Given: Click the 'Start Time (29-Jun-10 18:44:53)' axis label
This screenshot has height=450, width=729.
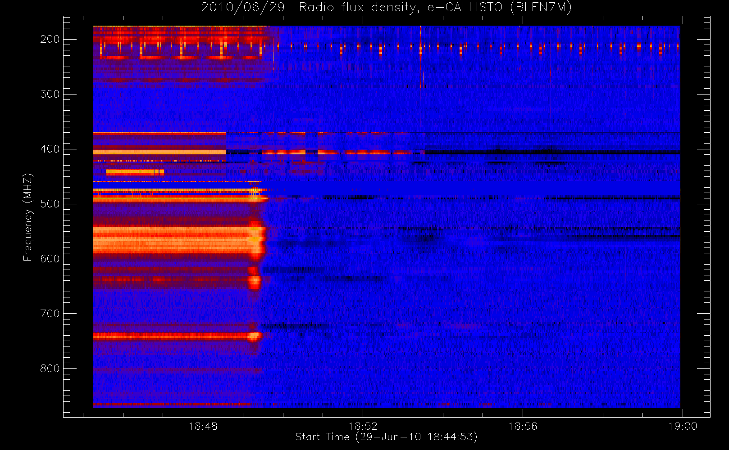Looking at the screenshot, I should pyautogui.click(x=386, y=437).
